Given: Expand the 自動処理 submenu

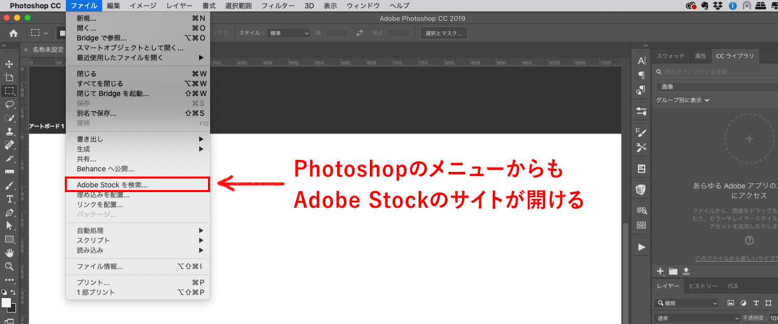Looking at the screenshot, I should pyautogui.click(x=138, y=231).
